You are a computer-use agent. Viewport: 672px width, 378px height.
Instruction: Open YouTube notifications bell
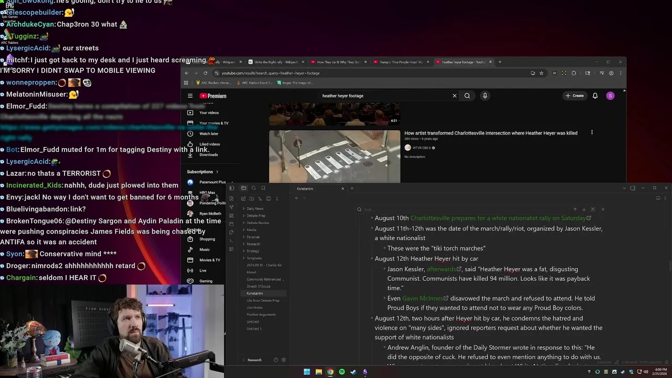click(x=595, y=96)
